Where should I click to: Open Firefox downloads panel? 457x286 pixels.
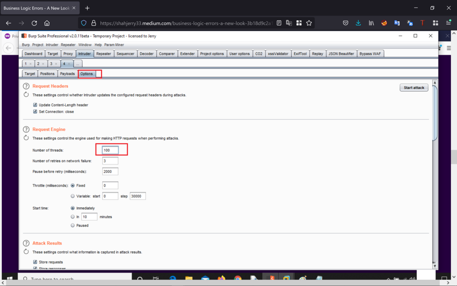point(358,23)
